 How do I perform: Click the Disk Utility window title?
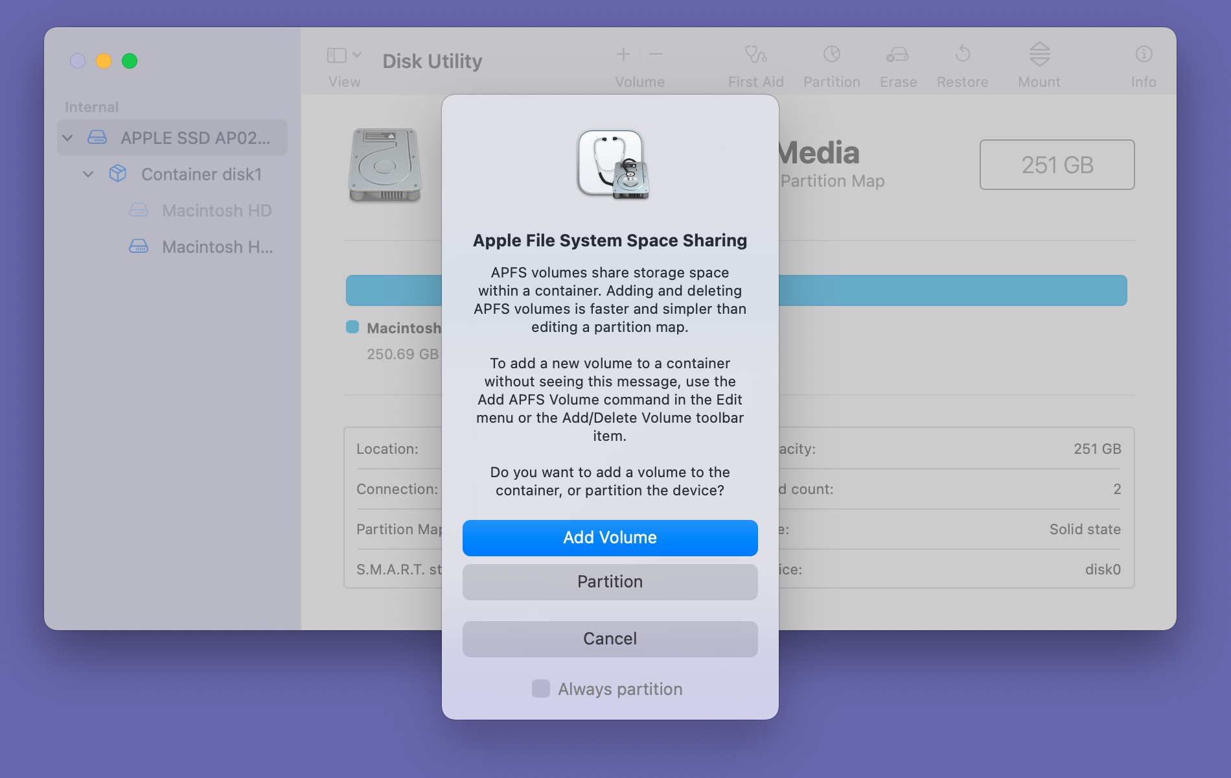tap(432, 61)
